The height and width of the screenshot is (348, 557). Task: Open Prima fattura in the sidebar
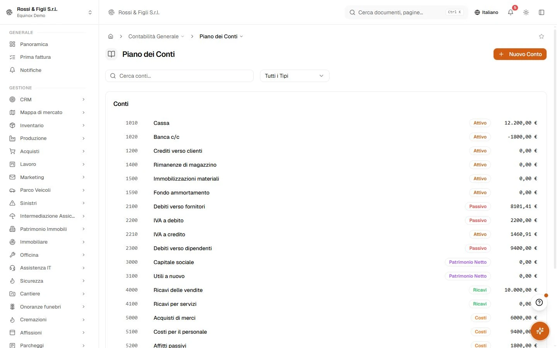click(47, 57)
